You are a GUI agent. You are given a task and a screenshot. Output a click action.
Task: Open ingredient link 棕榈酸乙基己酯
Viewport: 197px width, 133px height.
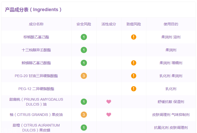(x=36, y=37)
